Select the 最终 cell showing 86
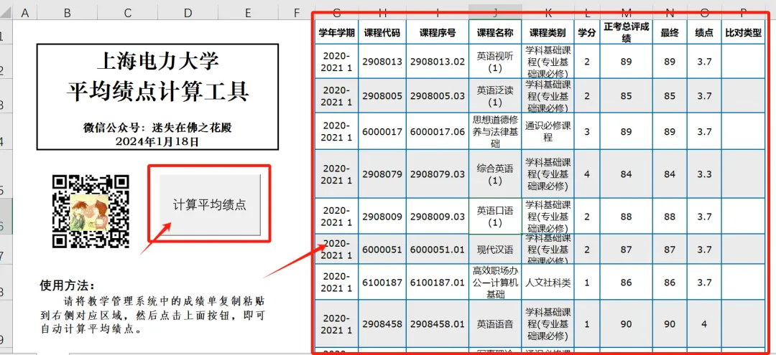The image size is (776, 355). click(670, 283)
